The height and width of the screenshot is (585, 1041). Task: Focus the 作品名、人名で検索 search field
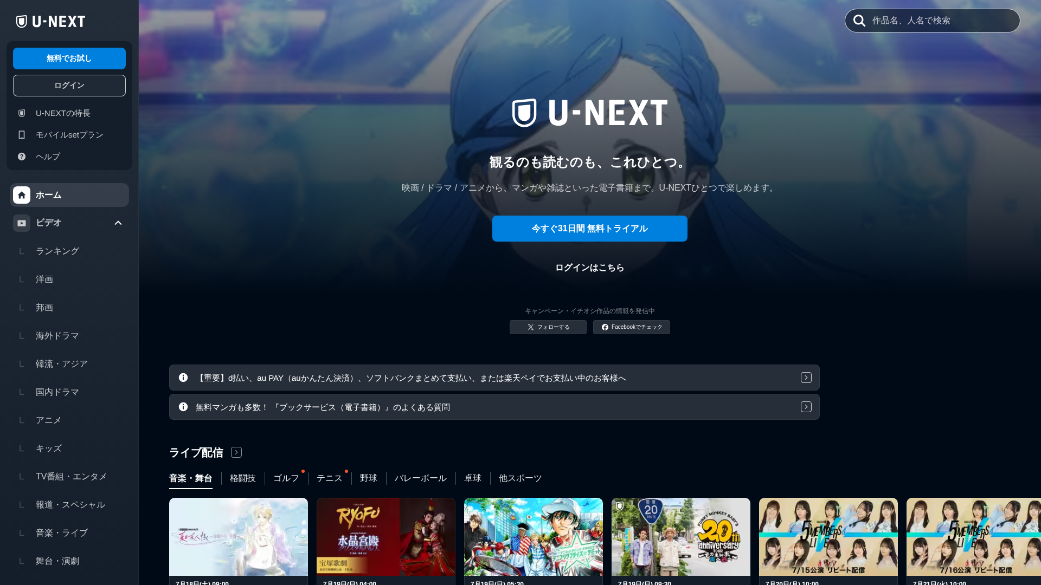click(x=933, y=21)
